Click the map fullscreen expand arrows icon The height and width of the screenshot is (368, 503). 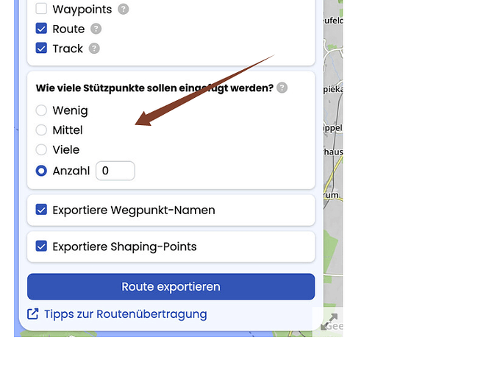pos(329,322)
